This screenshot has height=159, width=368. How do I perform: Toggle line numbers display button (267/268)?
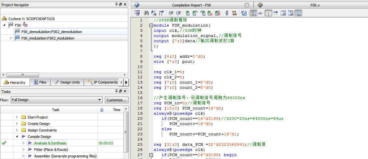click(253, 13)
